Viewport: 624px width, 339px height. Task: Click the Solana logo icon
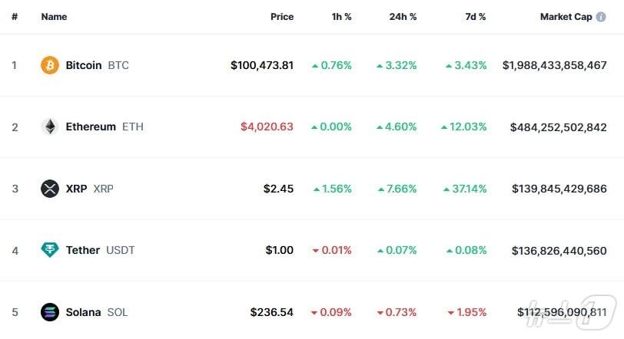pos(50,312)
